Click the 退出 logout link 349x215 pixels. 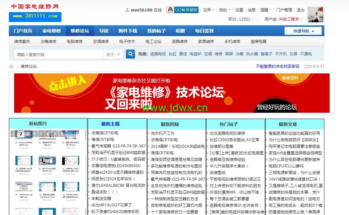[x=300, y=10]
